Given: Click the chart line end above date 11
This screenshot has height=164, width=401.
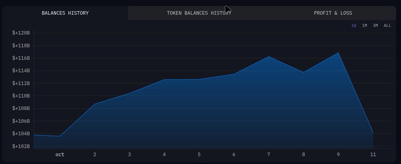Looking at the screenshot, I should point(373,133).
